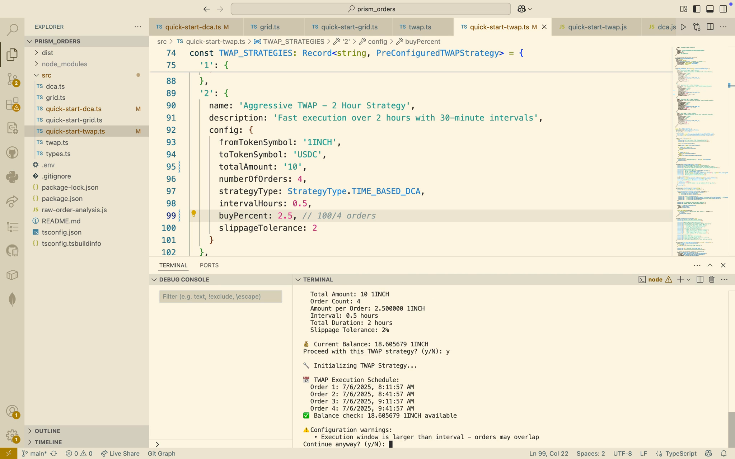Open the remote window indicator
735x459 pixels.
pyautogui.click(x=9, y=454)
